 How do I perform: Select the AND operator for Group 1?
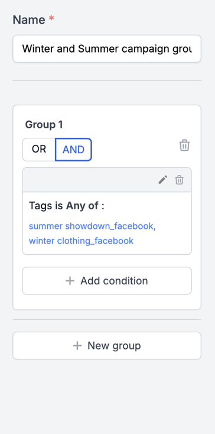tap(73, 150)
